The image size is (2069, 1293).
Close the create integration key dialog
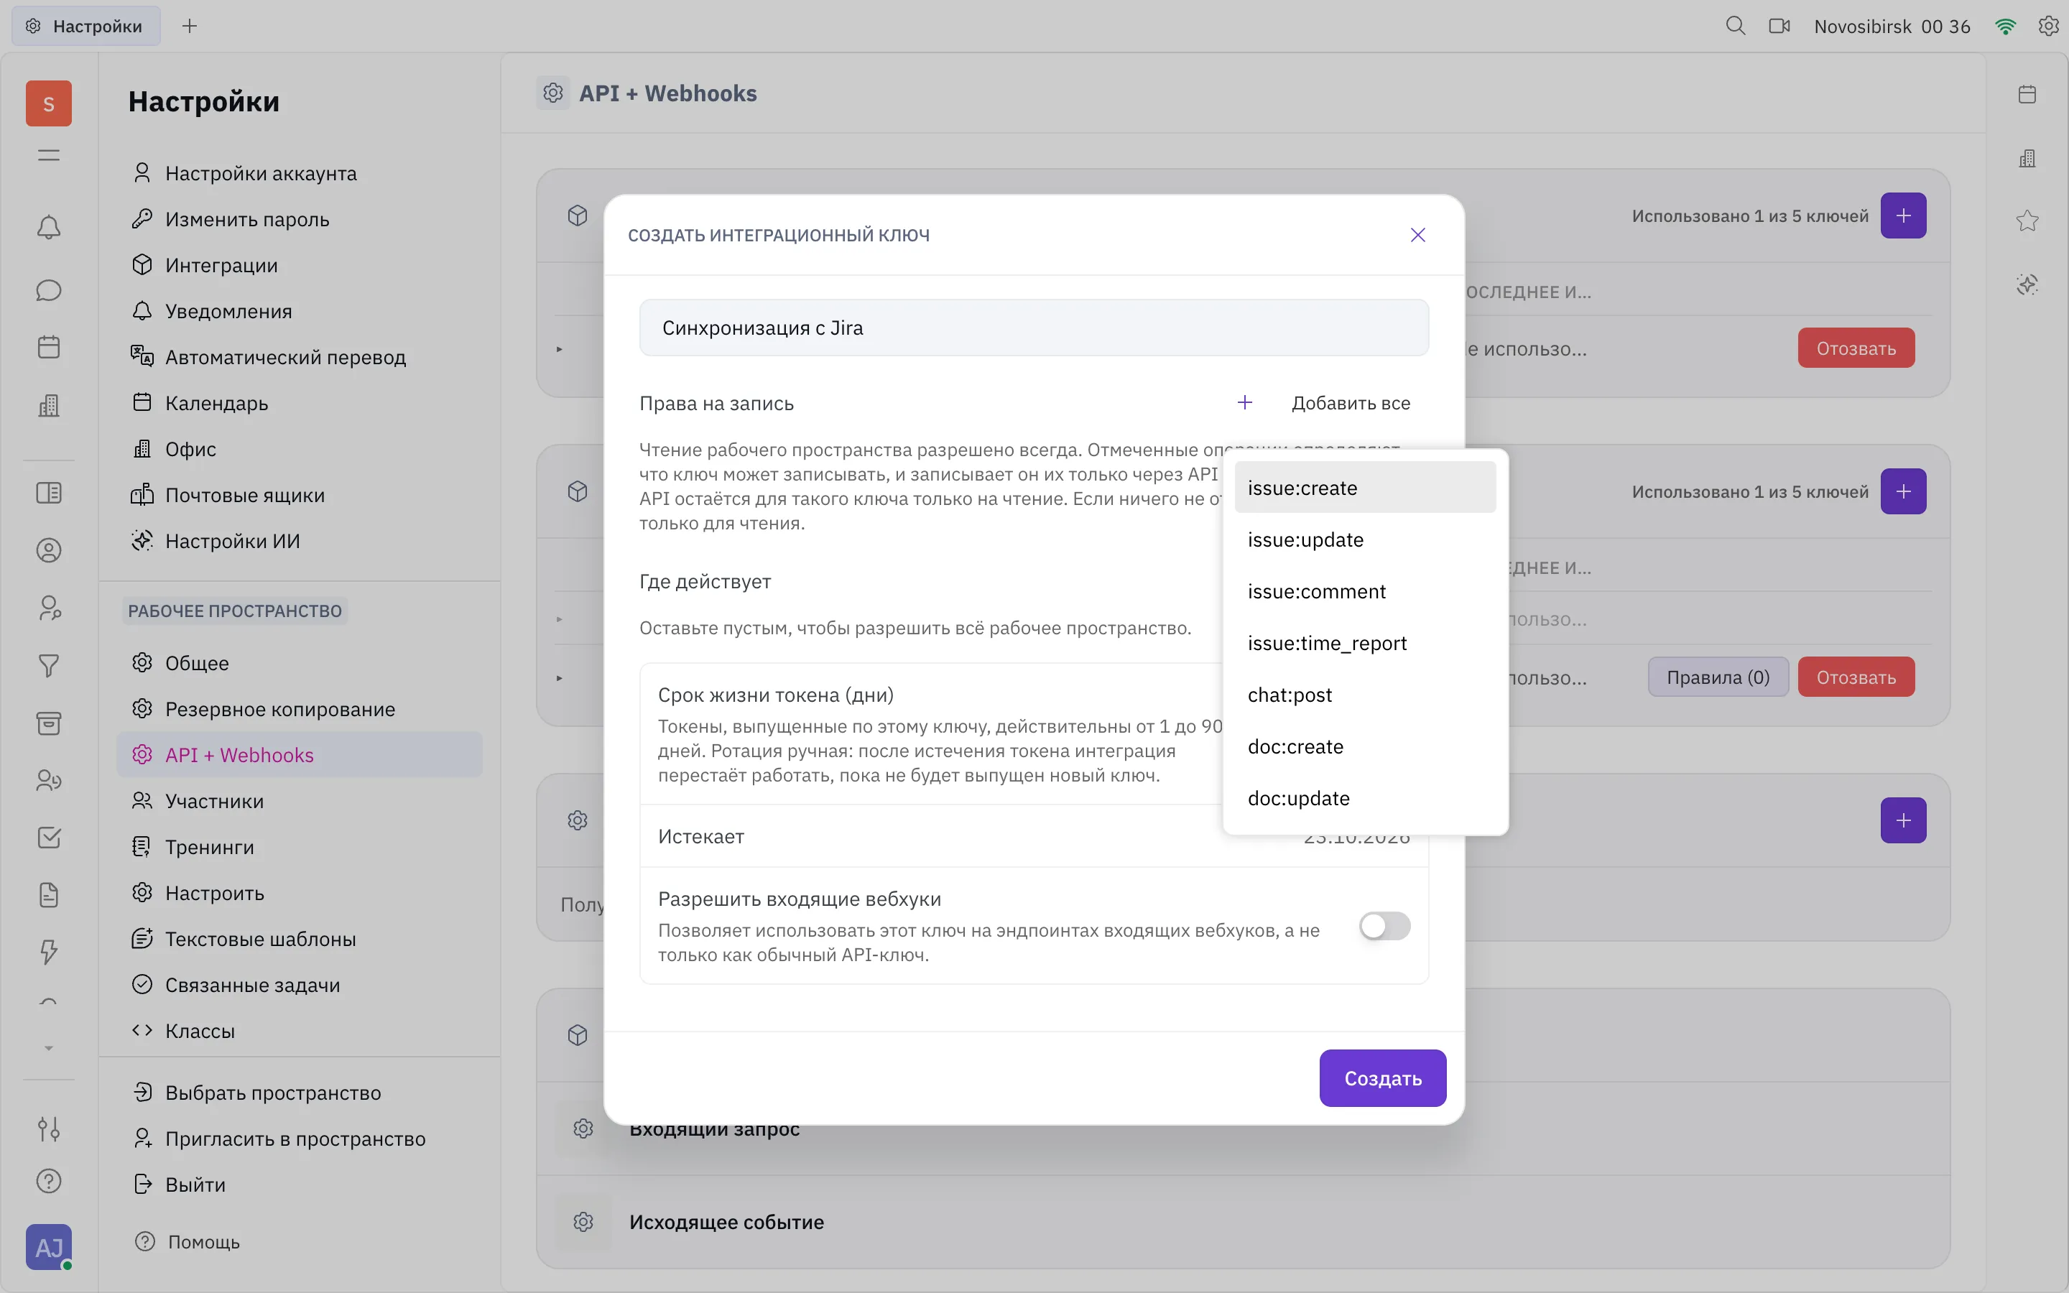coord(1417,235)
